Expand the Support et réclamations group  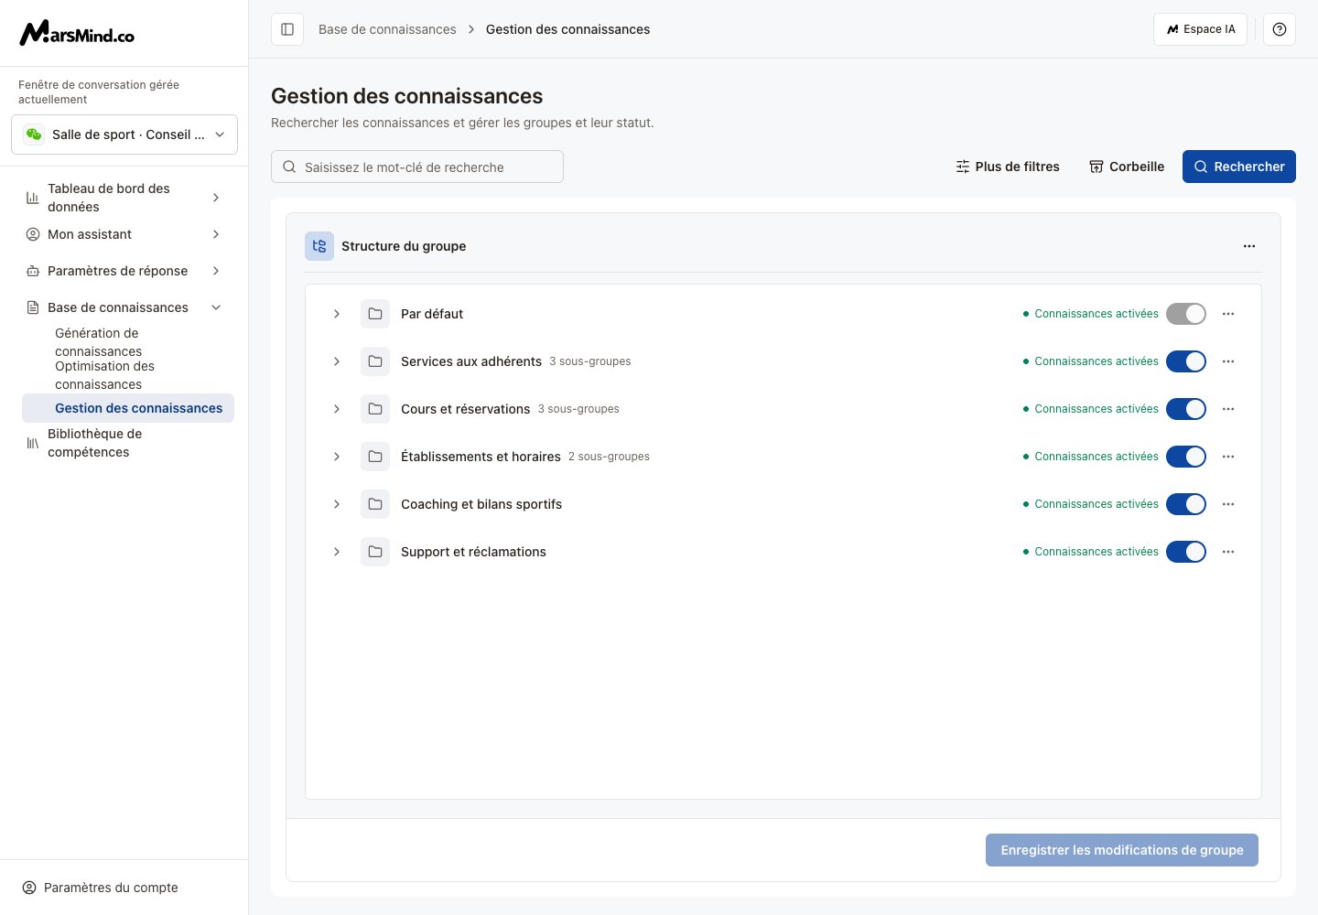click(x=337, y=552)
